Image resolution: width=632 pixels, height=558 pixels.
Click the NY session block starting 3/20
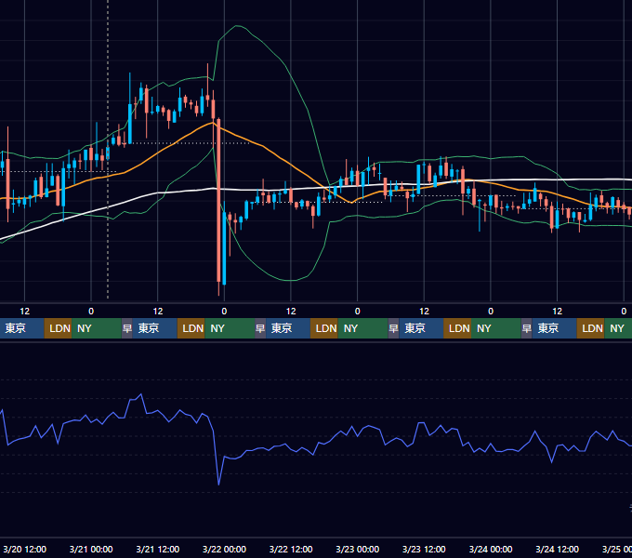tap(97, 328)
